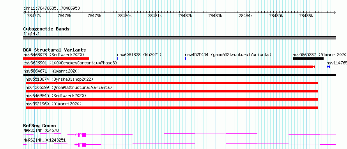
Task: Click the RefSeq Genes track title
Action: (40, 126)
